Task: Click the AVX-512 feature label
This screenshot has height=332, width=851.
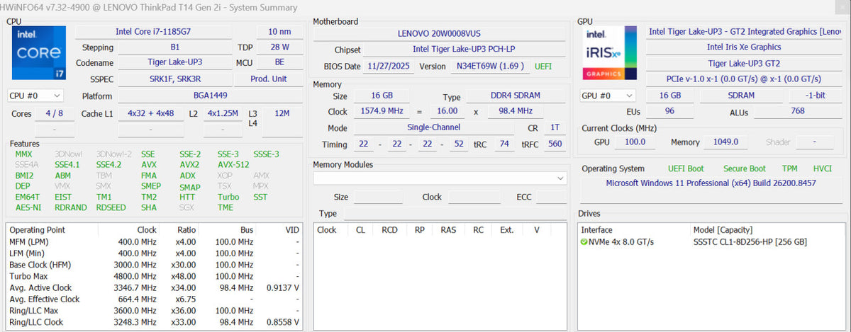Action: click(x=233, y=164)
